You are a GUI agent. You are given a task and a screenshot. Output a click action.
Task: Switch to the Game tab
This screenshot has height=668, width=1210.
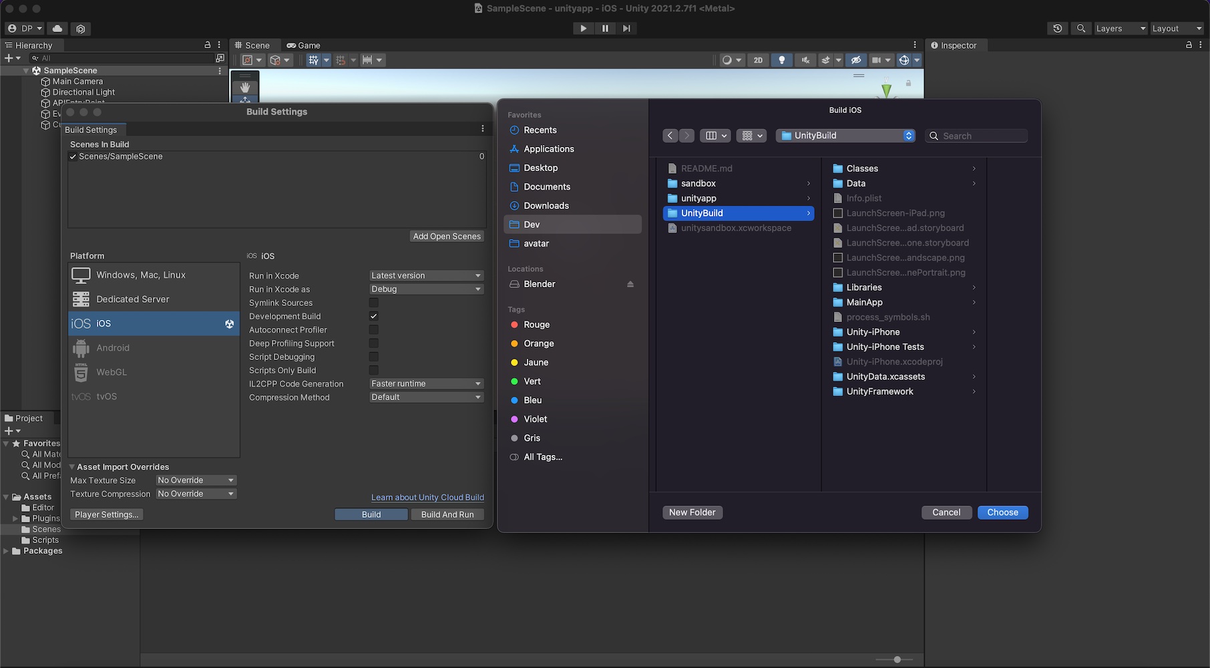(x=303, y=45)
